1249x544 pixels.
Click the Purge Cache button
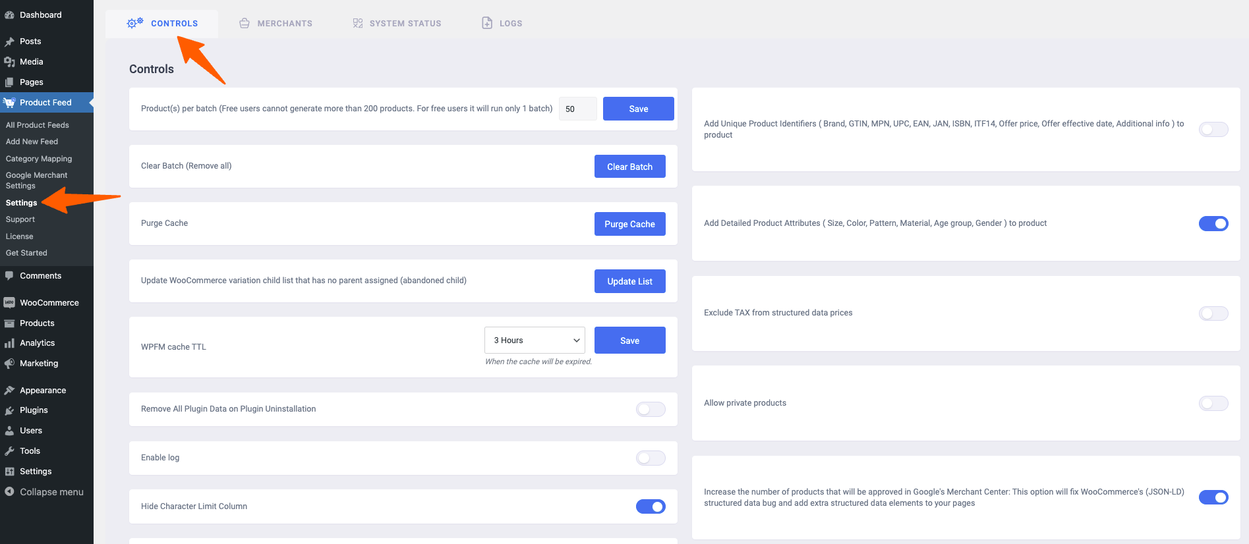pyautogui.click(x=629, y=224)
